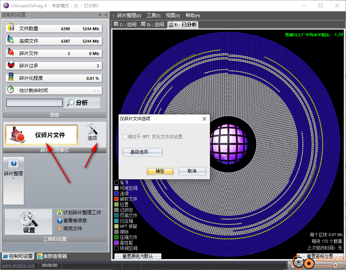
Task: Open control panel dropdown arrow in header
Action: click(100, 15)
